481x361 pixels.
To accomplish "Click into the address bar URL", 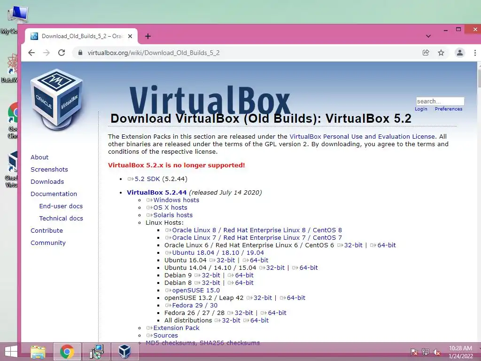I will point(154,53).
